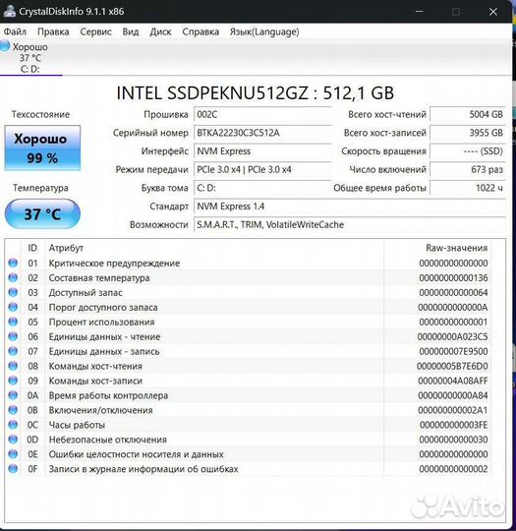516x531 pixels.
Task: Click the Интерфейс field NVM Express
Action: pos(262,151)
